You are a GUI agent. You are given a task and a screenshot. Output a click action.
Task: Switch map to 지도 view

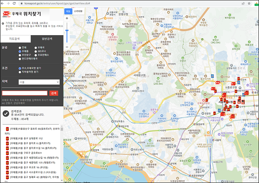(x=68, y=11)
